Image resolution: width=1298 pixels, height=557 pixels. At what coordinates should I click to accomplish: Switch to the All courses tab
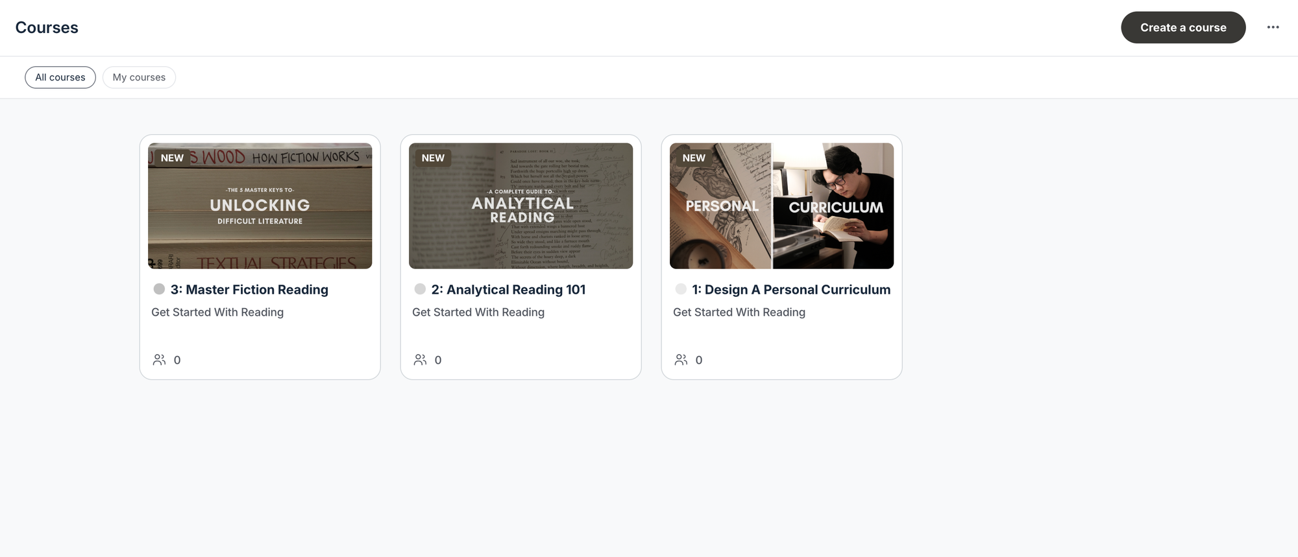coord(60,77)
